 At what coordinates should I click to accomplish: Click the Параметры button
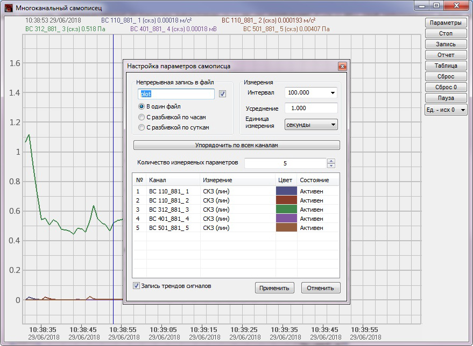pyautogui.click(x=446, y=23)
